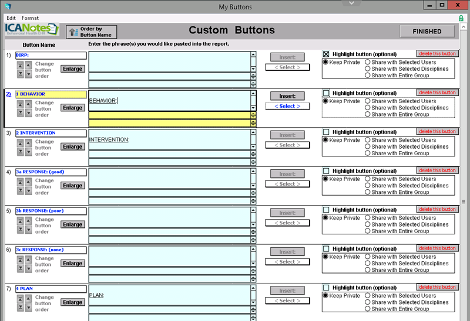Move 3c RESPONSE: (none) button up one
Screen dimensions: 470x321
pos(28,259)
